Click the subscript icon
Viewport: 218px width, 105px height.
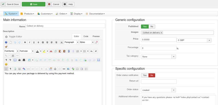point(91,51)
